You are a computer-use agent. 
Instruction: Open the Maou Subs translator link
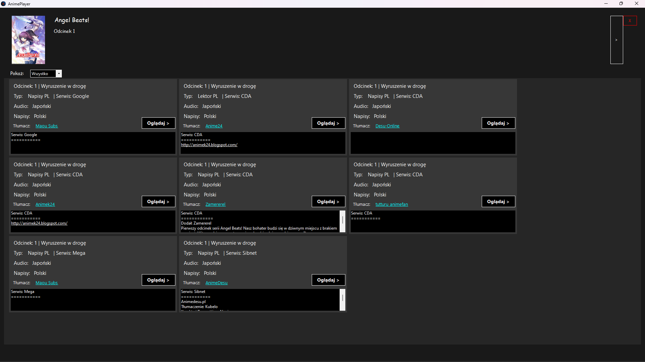click(46, 126)
